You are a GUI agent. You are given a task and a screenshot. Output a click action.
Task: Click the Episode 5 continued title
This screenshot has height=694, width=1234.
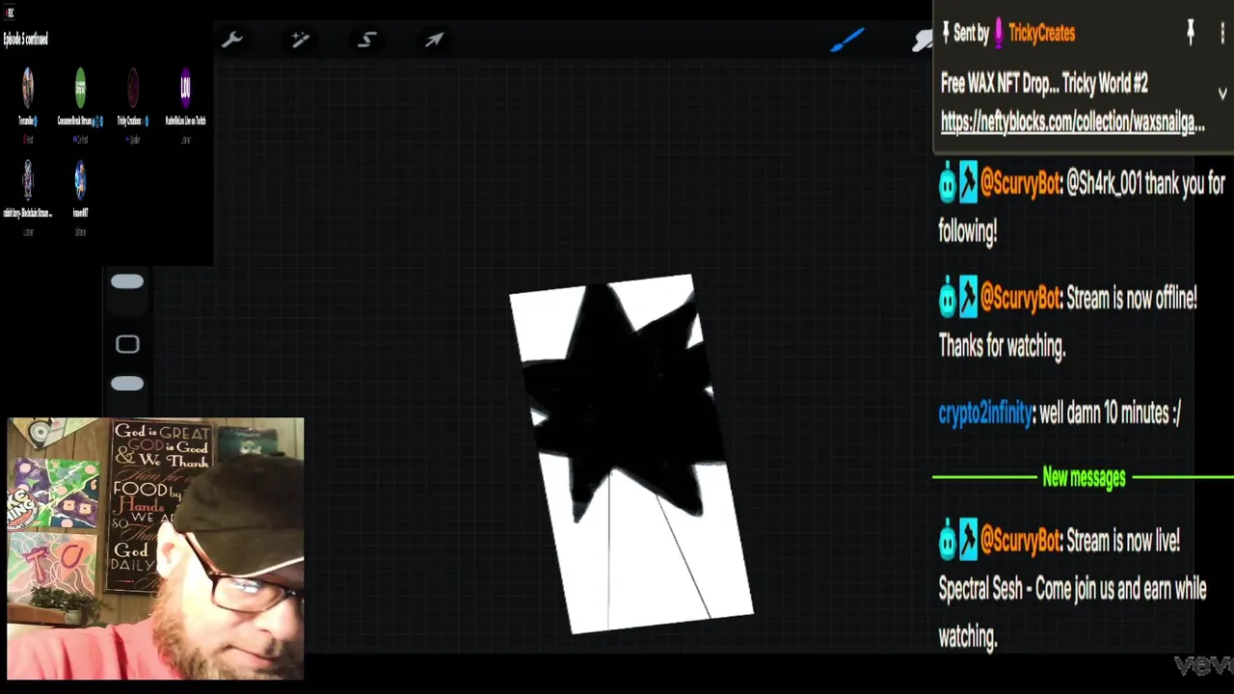click(x=26, y=39)
